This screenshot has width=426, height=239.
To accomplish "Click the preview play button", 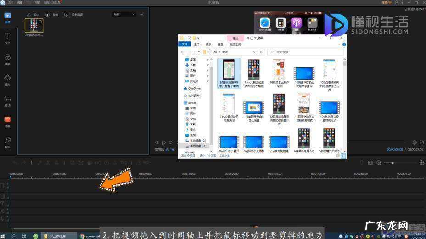I will 164,142.
